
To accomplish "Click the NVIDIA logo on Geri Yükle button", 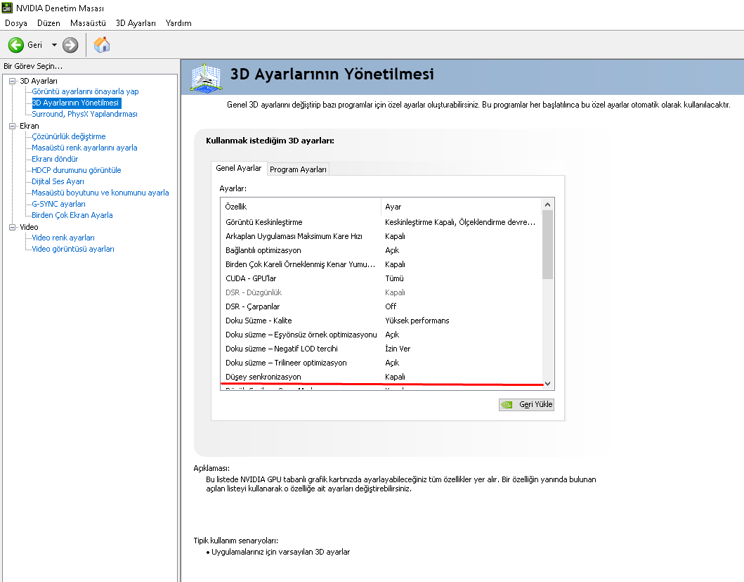I will click(507, 404).
